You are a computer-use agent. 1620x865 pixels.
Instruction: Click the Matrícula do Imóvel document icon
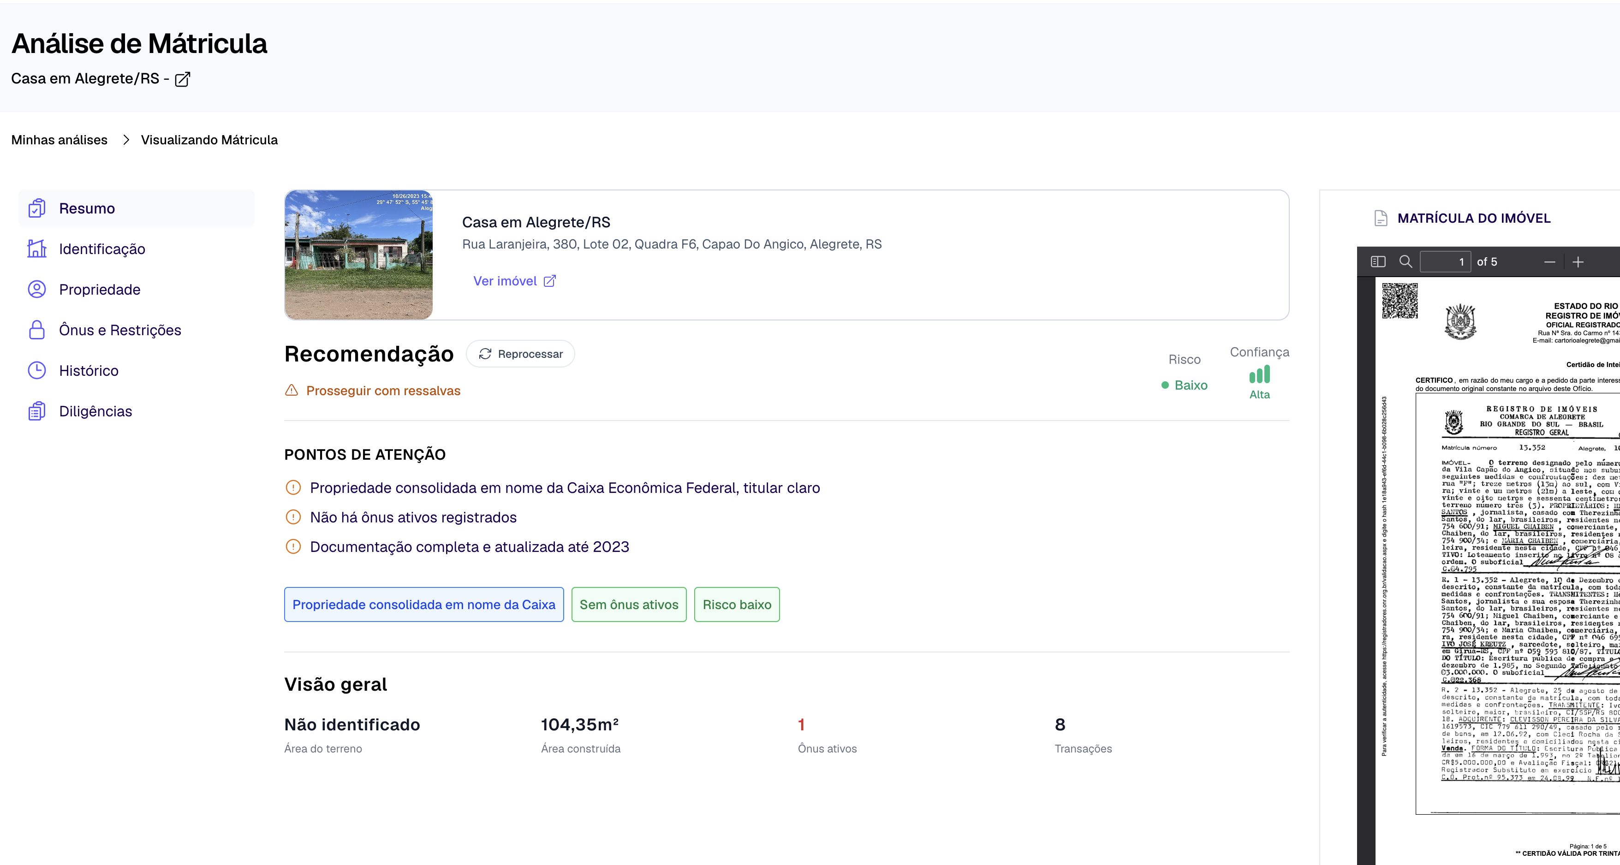coord(1381,218)
